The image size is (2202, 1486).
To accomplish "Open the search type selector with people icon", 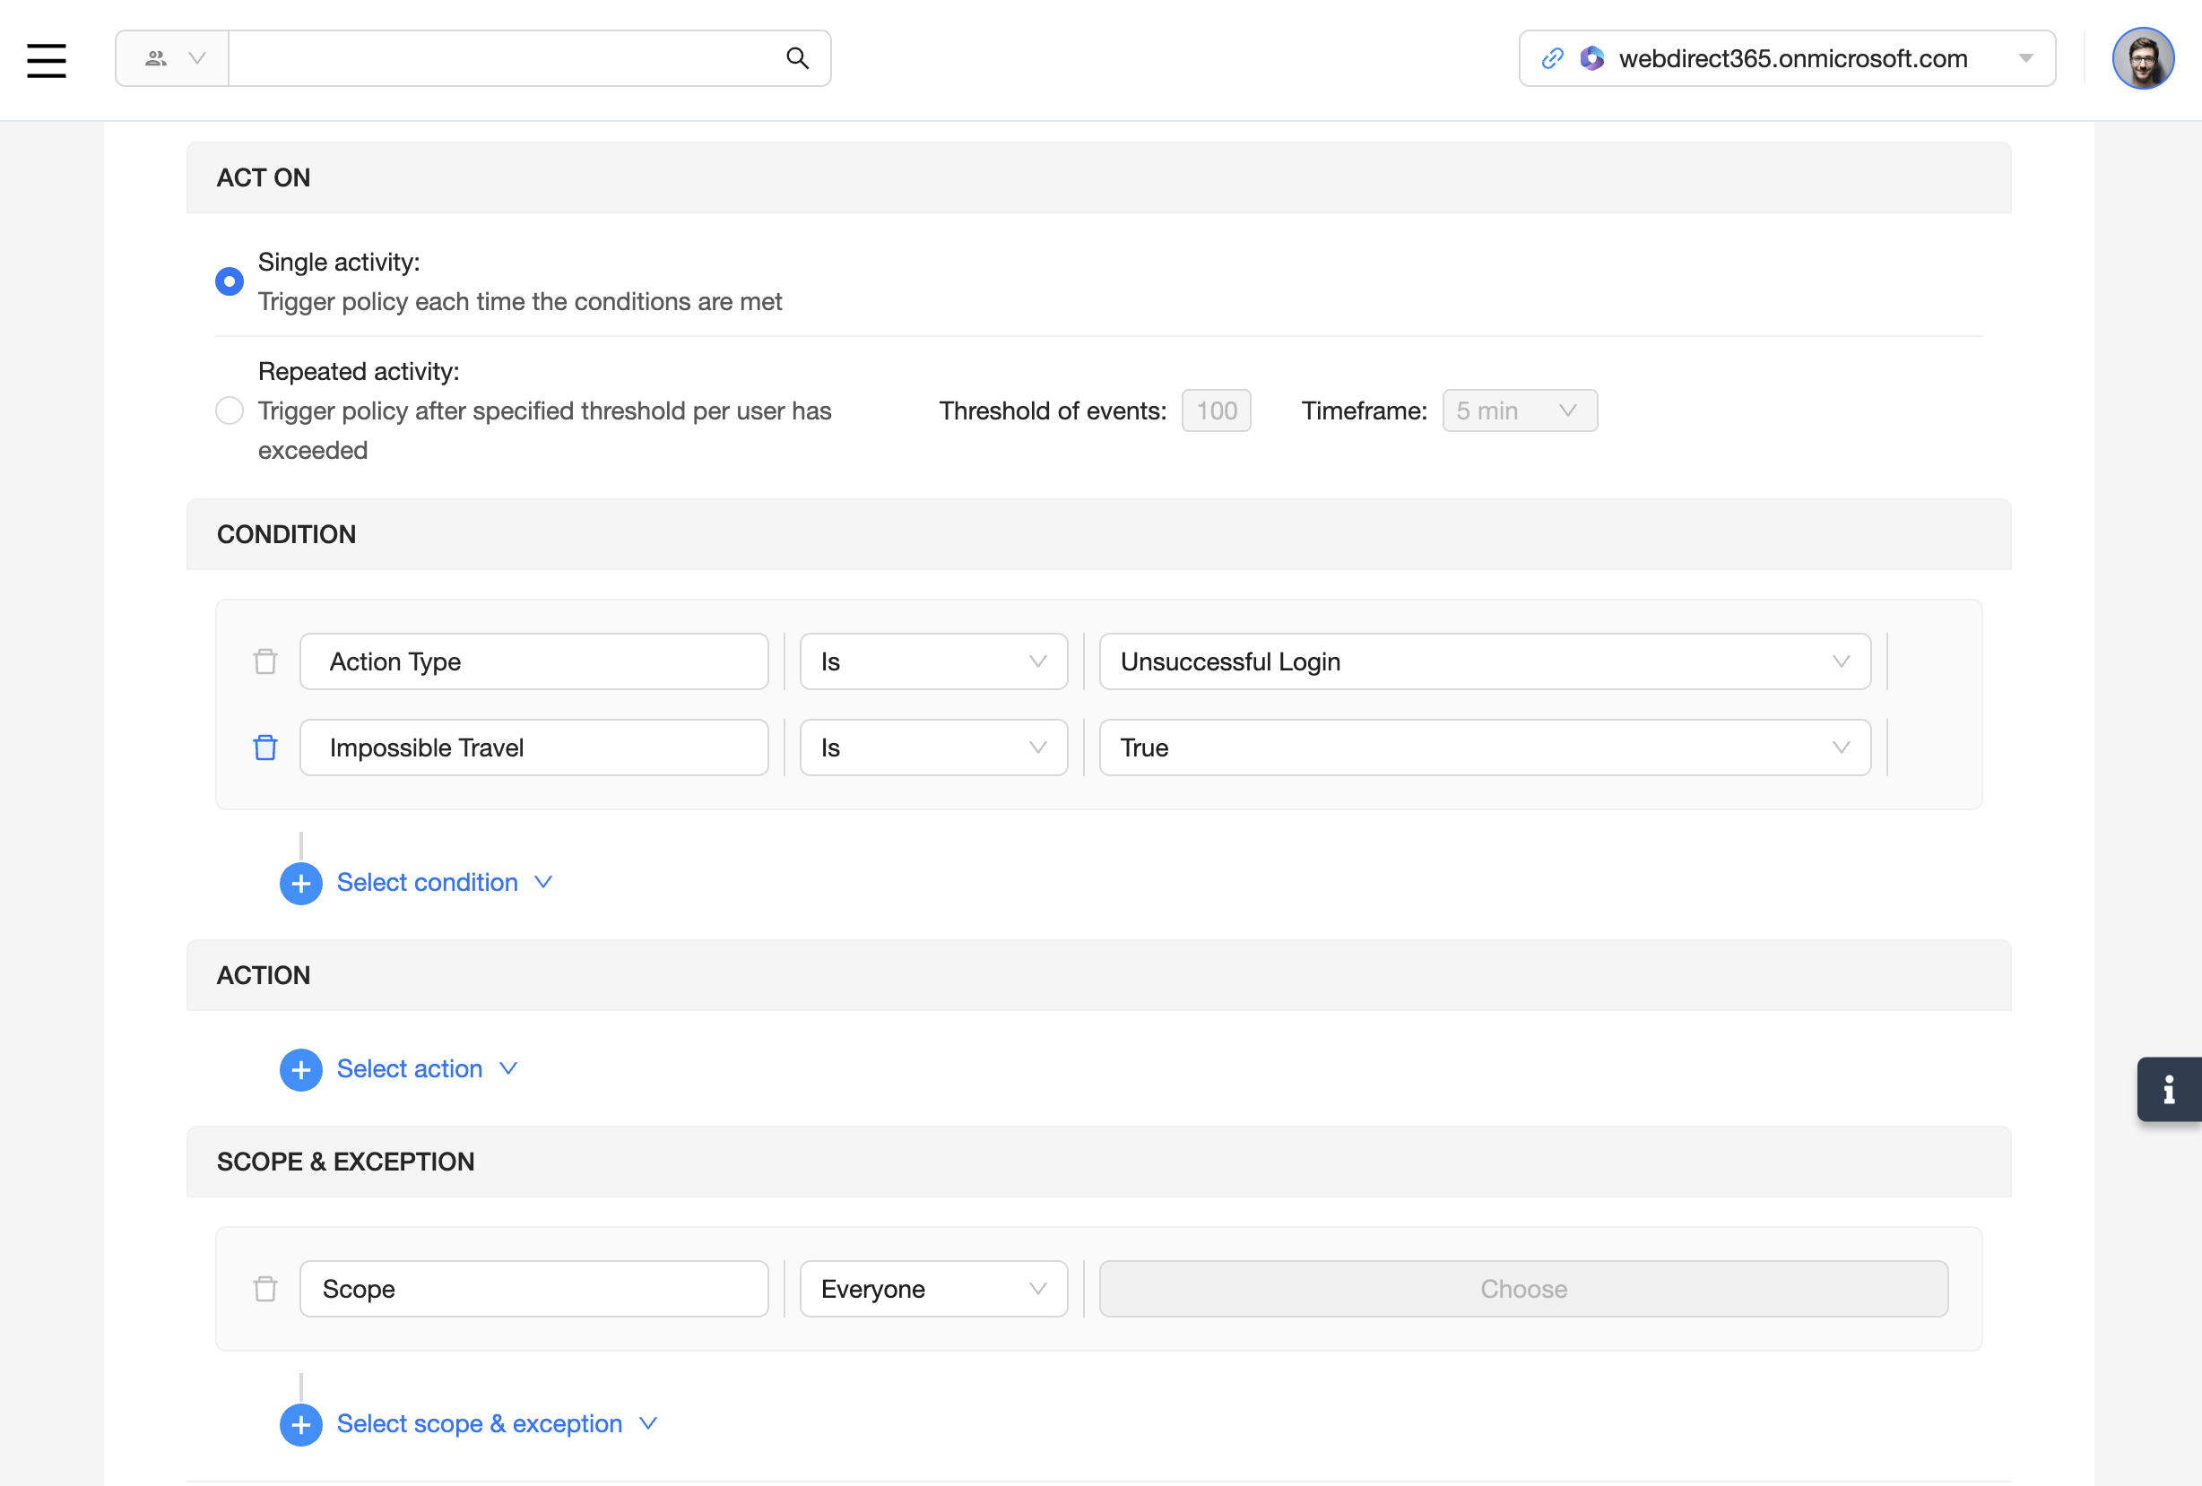I will (172, 59).
